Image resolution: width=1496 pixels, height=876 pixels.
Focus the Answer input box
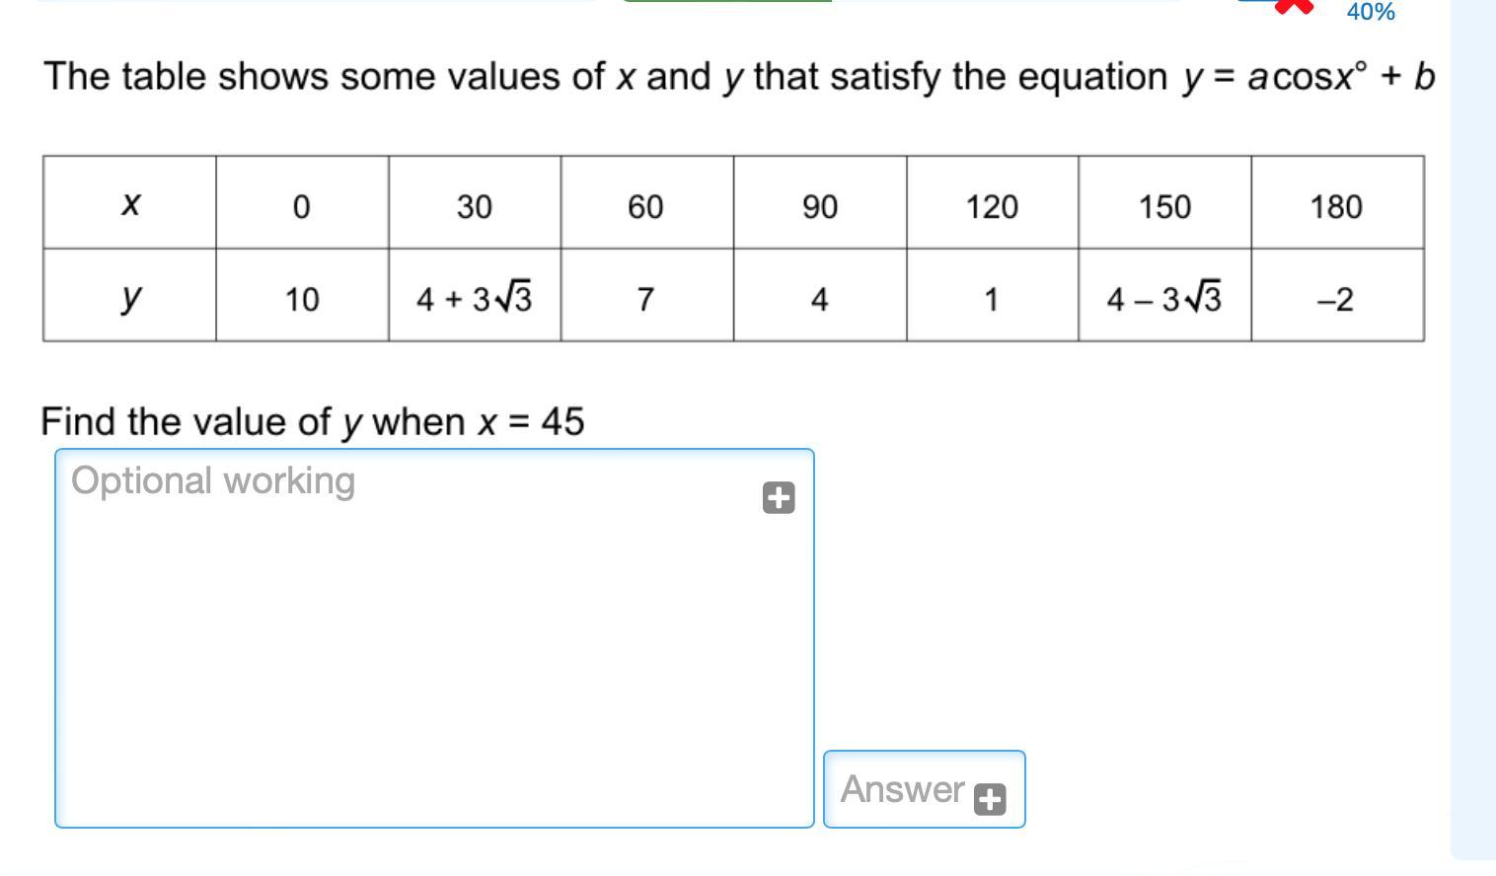[x=925, y=789]
